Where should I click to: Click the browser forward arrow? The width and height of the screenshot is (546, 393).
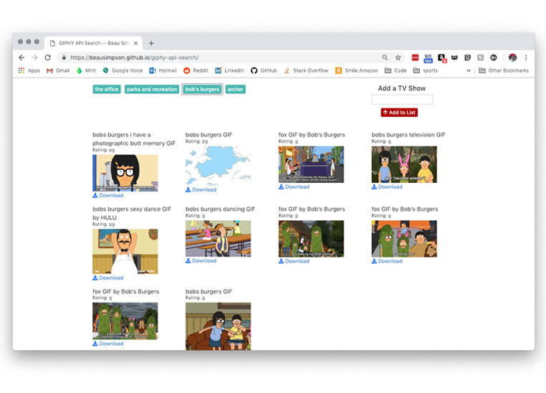(34, 57)
